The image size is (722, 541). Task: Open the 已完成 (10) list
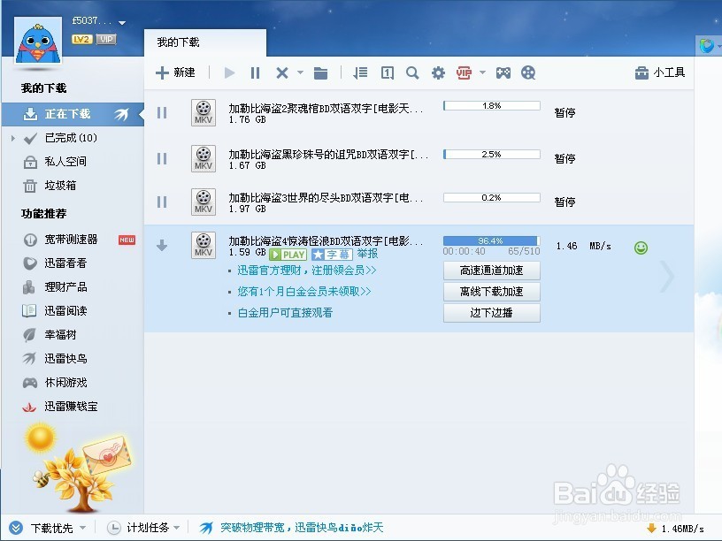pos(71,138)
